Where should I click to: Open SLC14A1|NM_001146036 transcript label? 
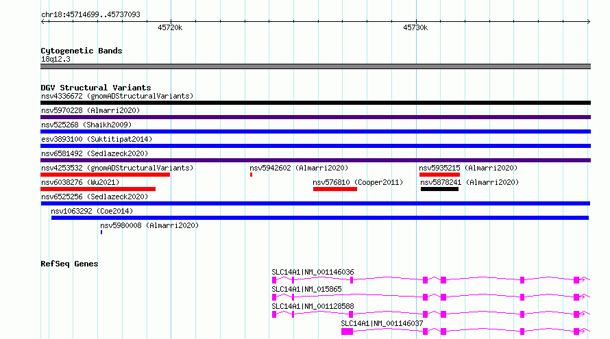313,272
